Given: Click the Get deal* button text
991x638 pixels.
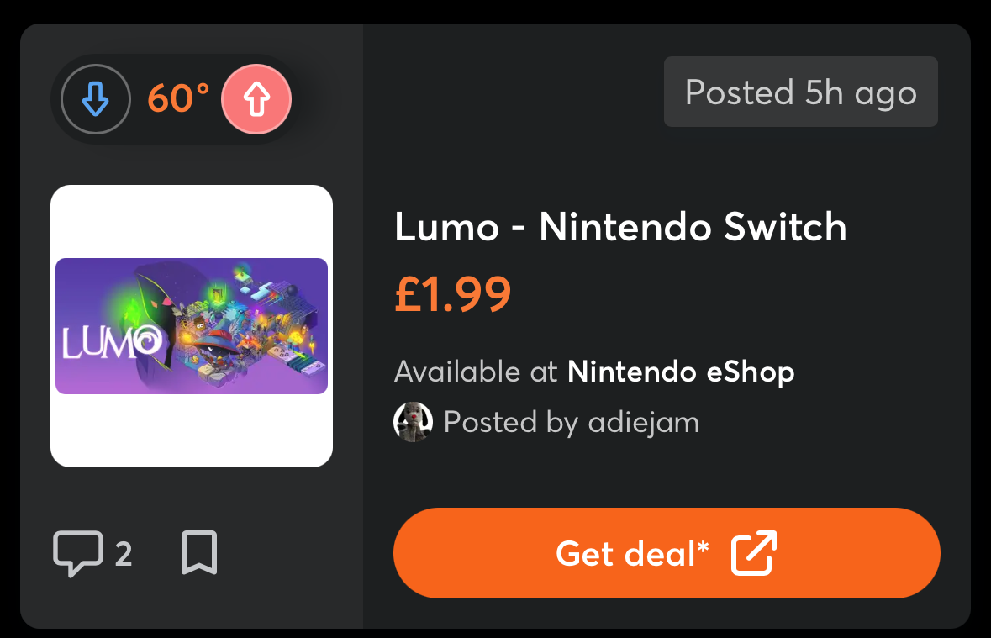Looking at the screenshot, I should click(x=633, y=554).
